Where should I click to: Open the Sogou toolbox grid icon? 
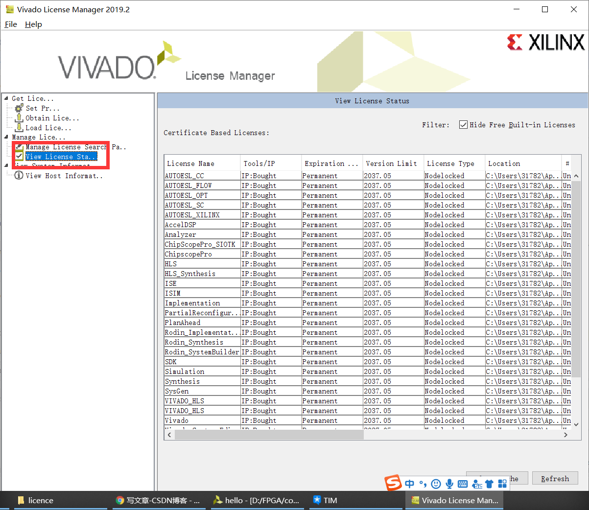(x=502, y=484)
